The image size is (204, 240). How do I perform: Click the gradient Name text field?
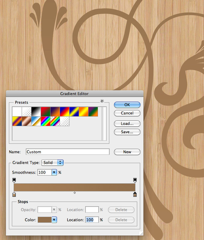coord(68,152)
